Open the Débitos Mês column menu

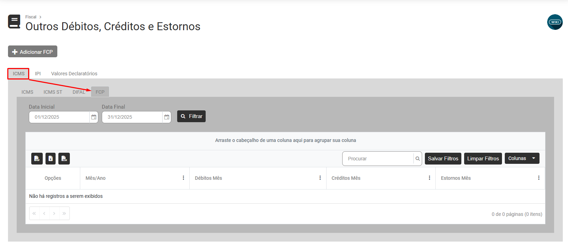click(320, 178)
